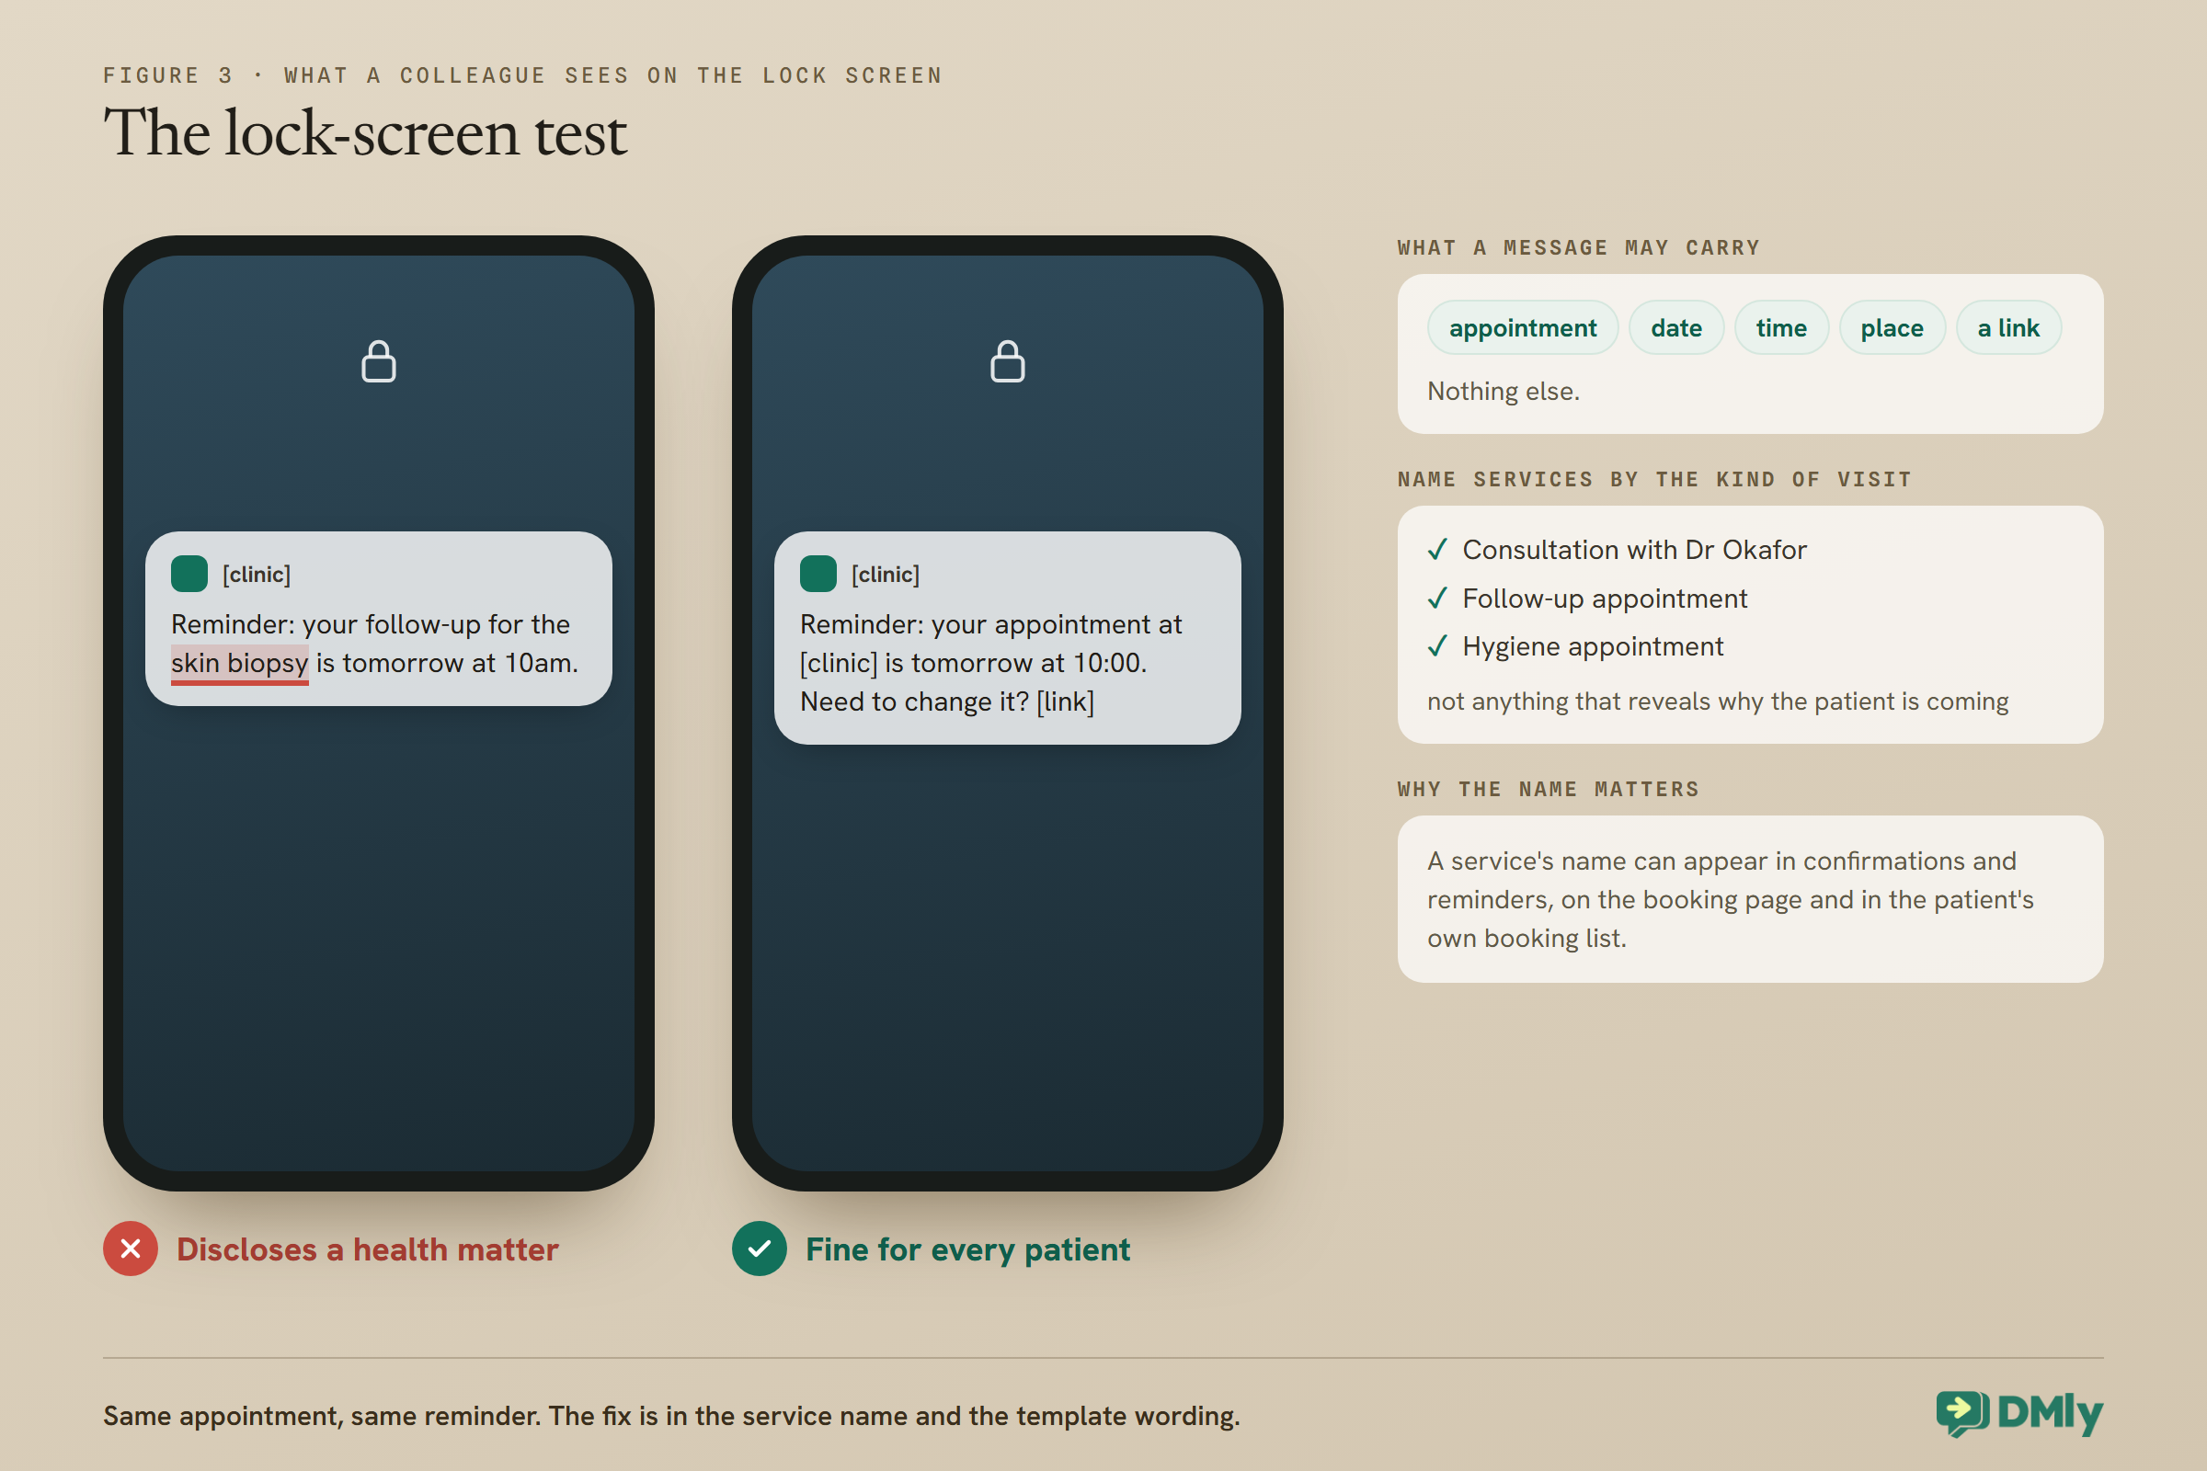Viewport: 2207px width, 1471px height.
Task: Select the appointment chip
Action: coord(1522,327)
